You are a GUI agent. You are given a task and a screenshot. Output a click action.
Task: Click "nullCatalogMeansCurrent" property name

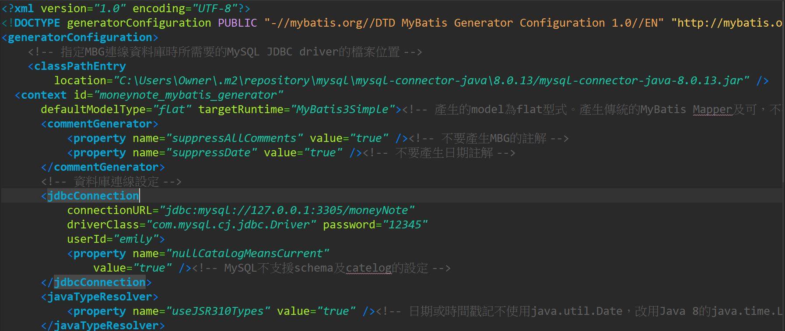[248, 253]
